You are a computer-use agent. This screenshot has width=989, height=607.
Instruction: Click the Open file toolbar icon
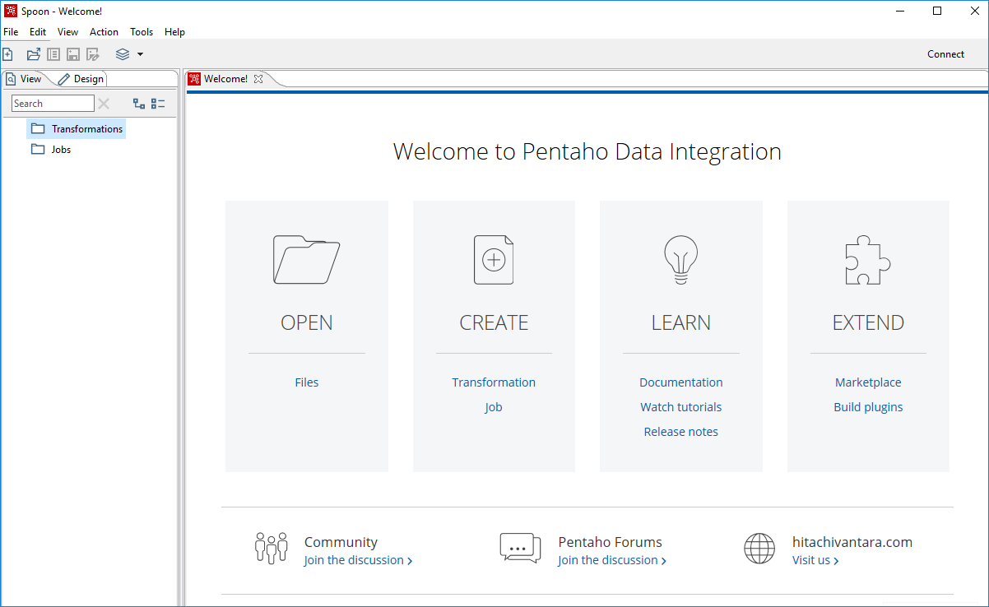click(33, 54)
